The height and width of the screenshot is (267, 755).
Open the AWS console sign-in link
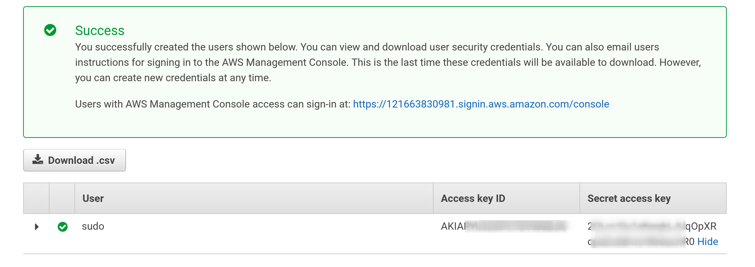click(x=481, y=104)
